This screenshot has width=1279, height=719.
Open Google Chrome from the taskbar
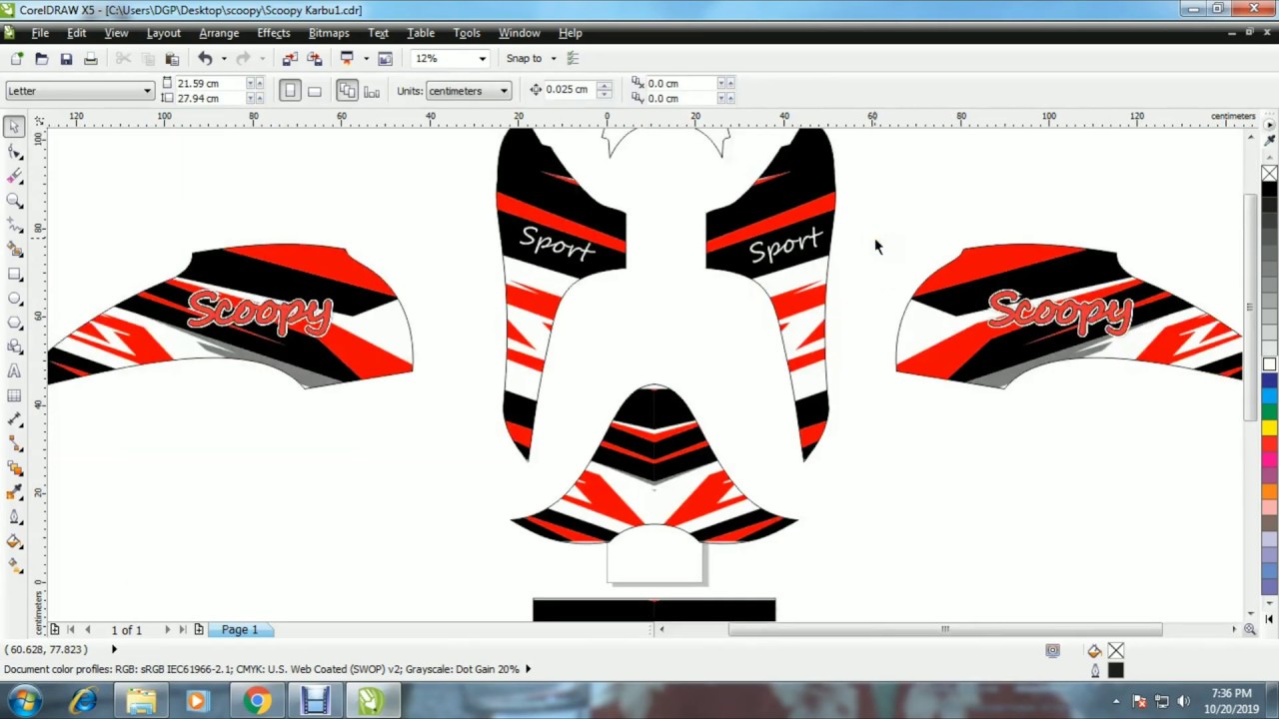(258, 701)
